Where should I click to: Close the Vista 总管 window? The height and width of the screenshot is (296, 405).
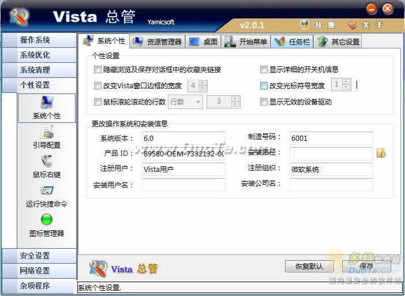point(388,9)
